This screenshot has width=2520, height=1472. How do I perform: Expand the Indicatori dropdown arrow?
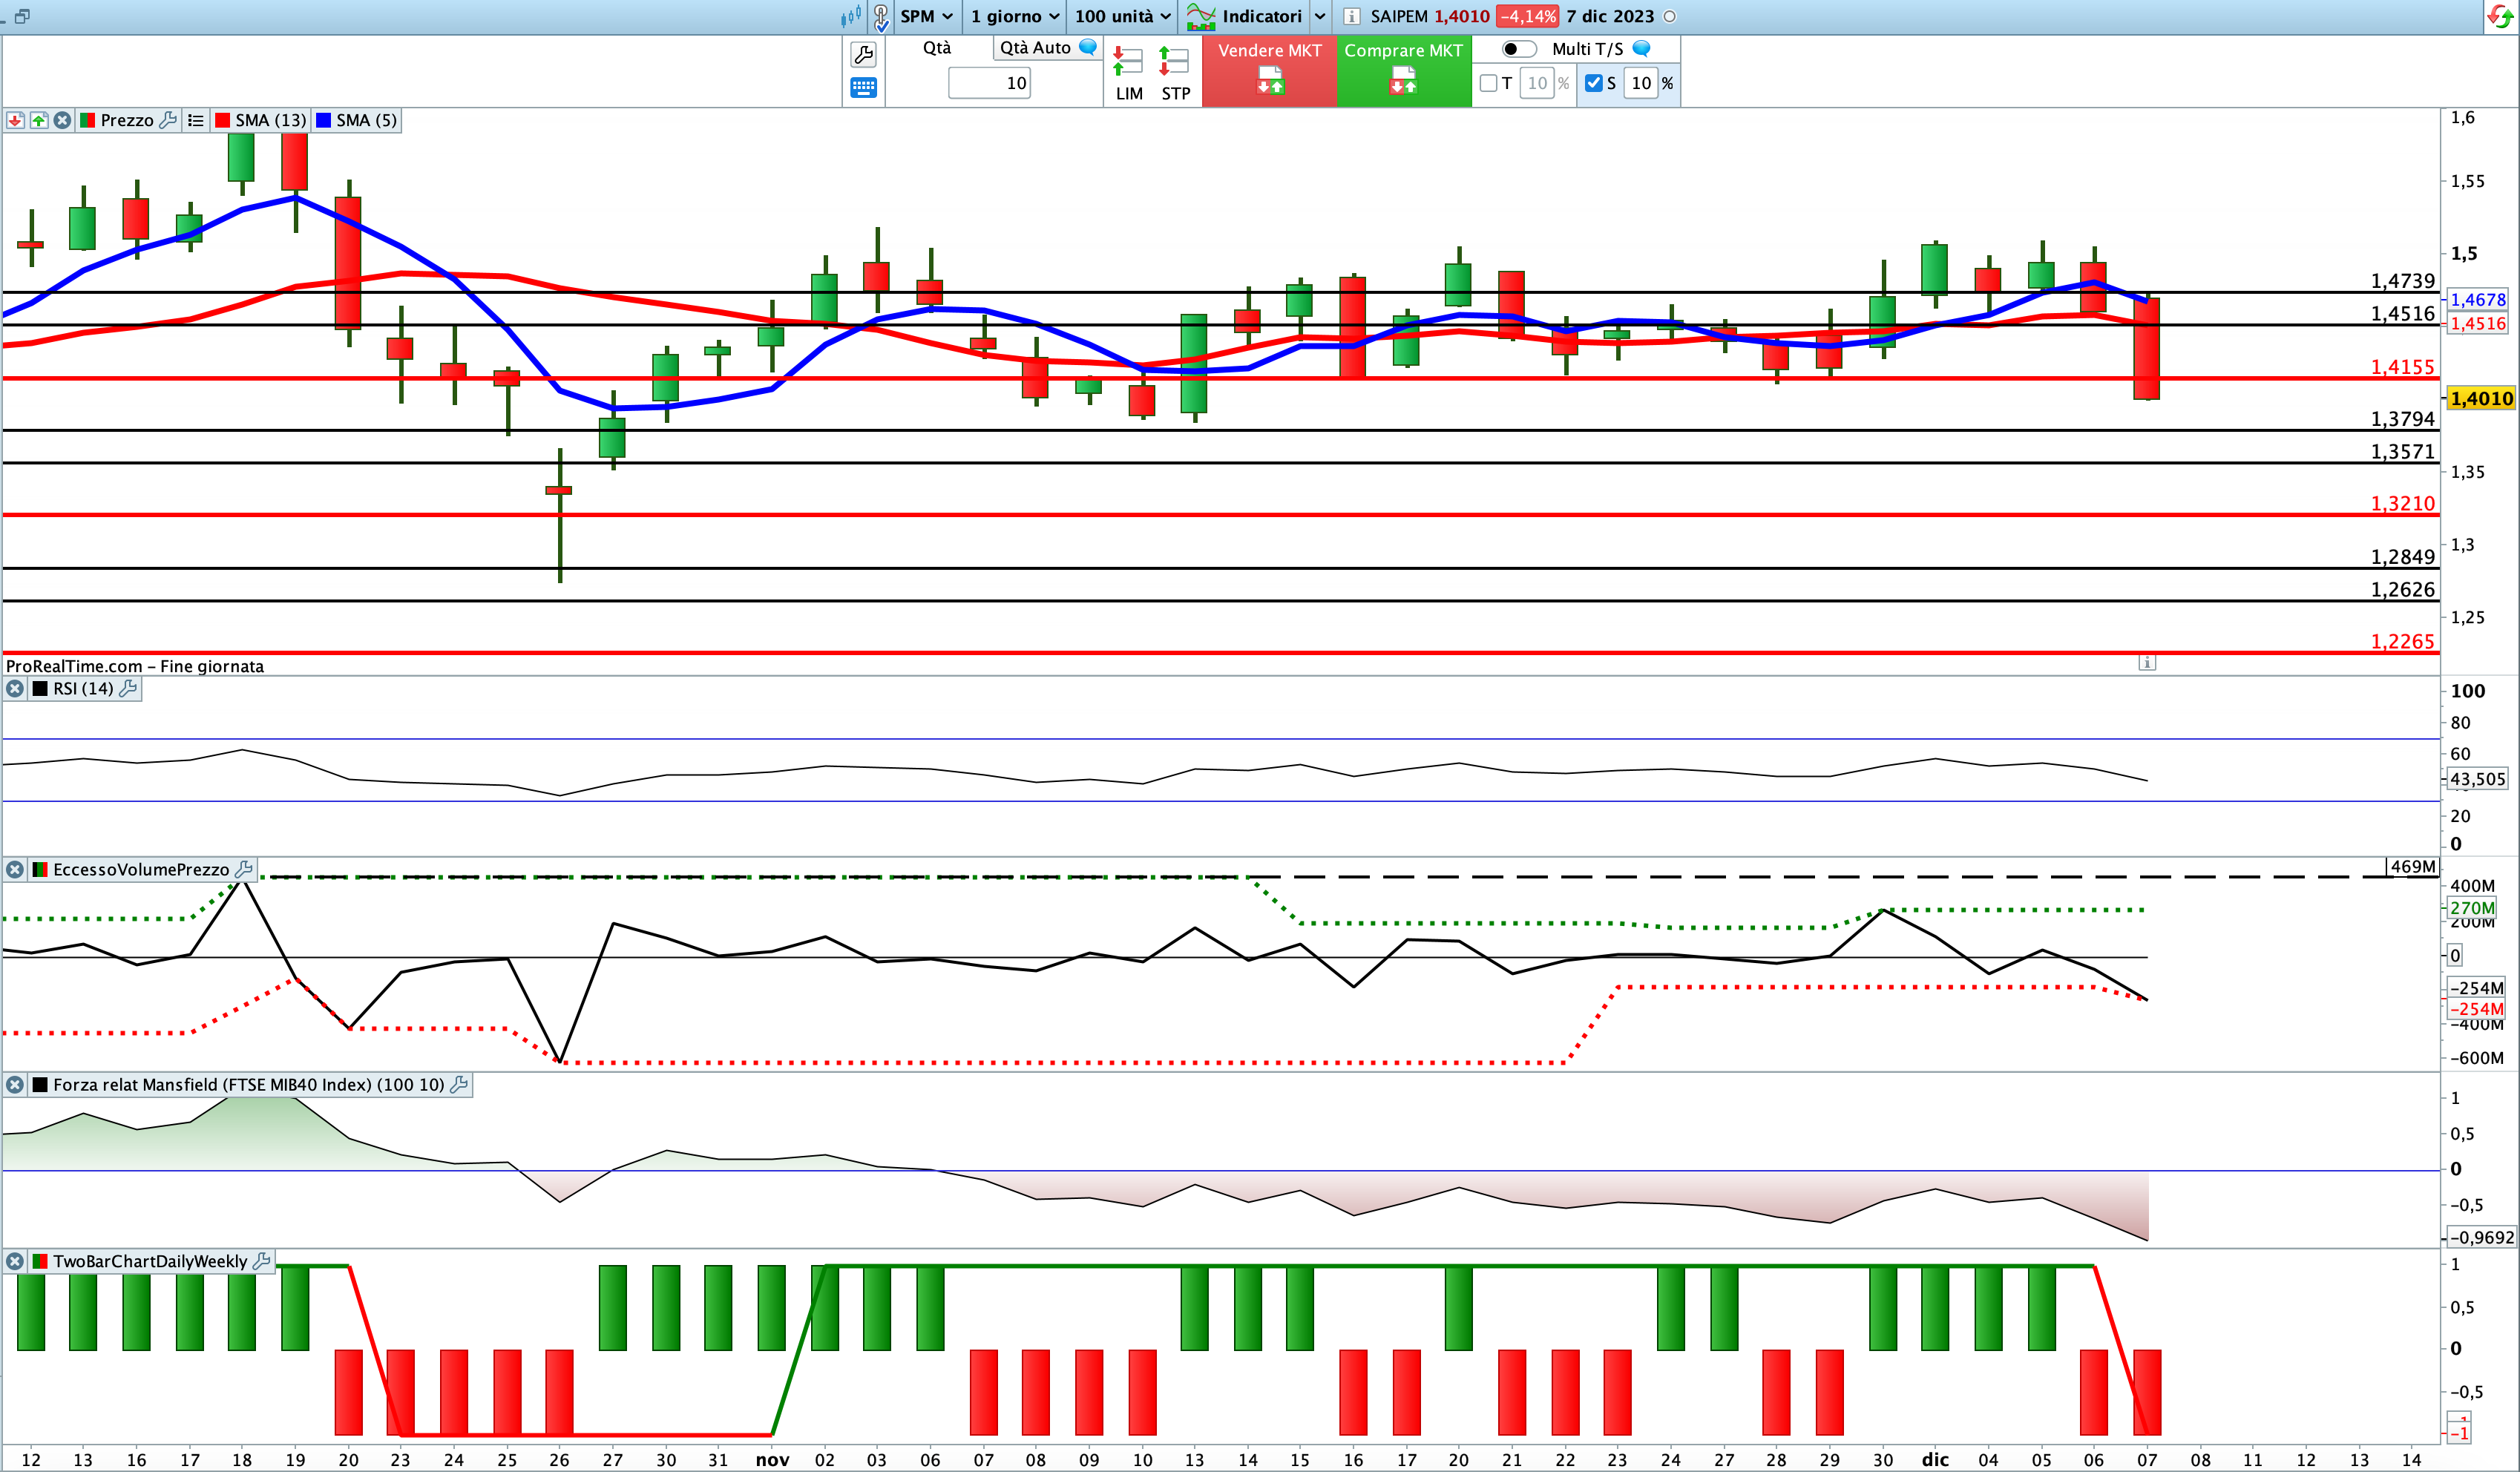[x=1320, y=16]
